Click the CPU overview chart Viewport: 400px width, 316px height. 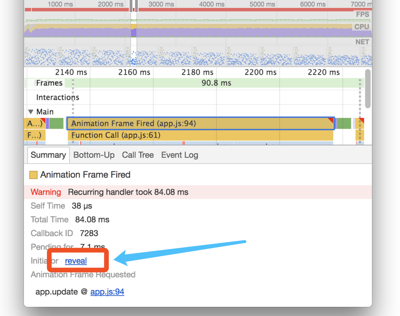coord(198,31)
